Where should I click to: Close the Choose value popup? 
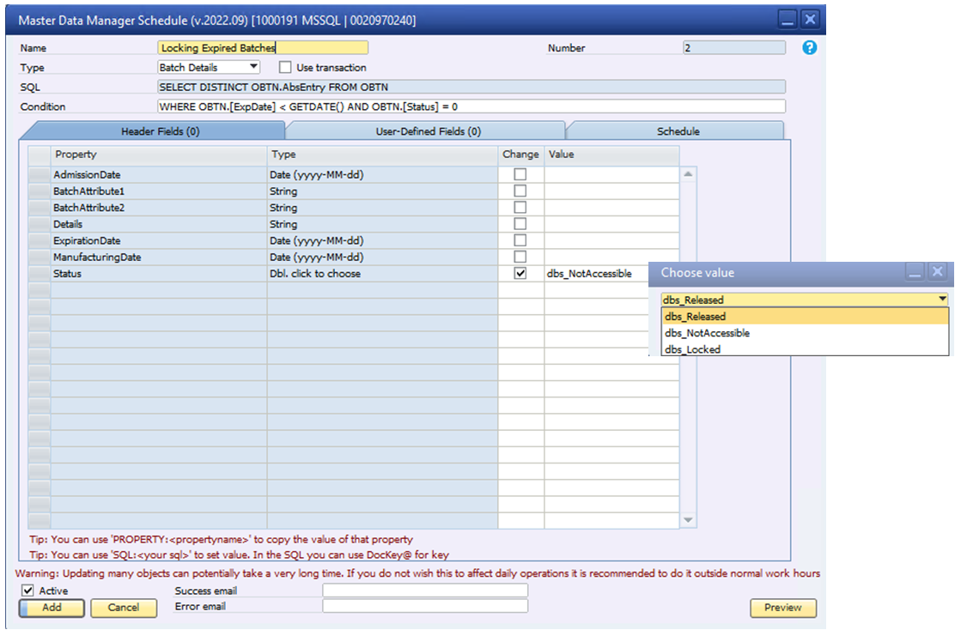coord(937,272)
